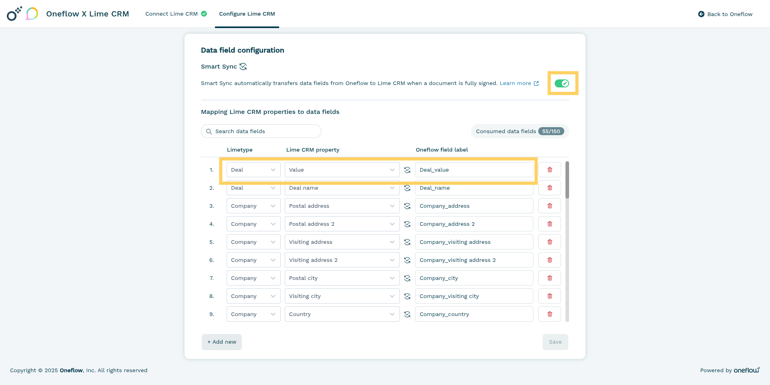Open Limetype dropdown in row 2
Image resolution: width=770 pixels, height=385 pixels.
[253, 188]
